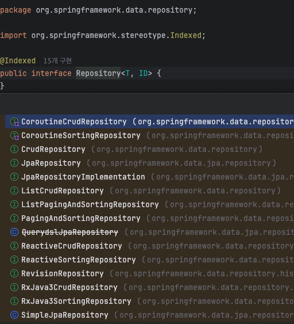Image resolution: width=294 pixels, height=324 pixels.
Task: Click the package path beside ListCrudRepository
Action: pos(195,190)
